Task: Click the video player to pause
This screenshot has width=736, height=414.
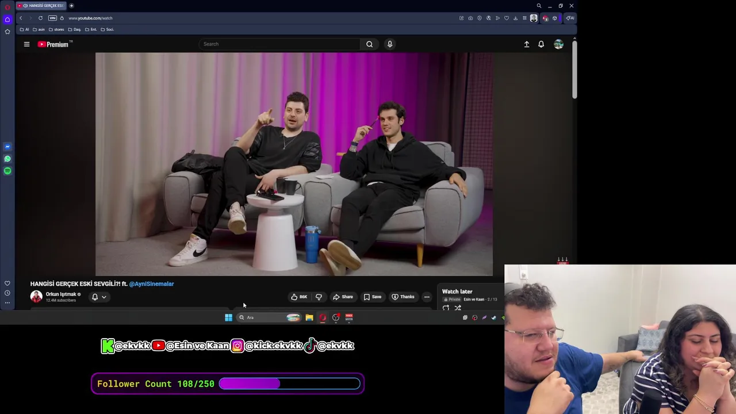Action: pyautogui.click(x=294, y=164)
